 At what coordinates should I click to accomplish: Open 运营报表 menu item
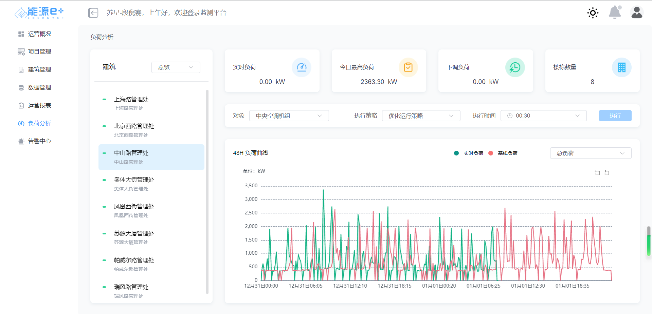(39, 106)
